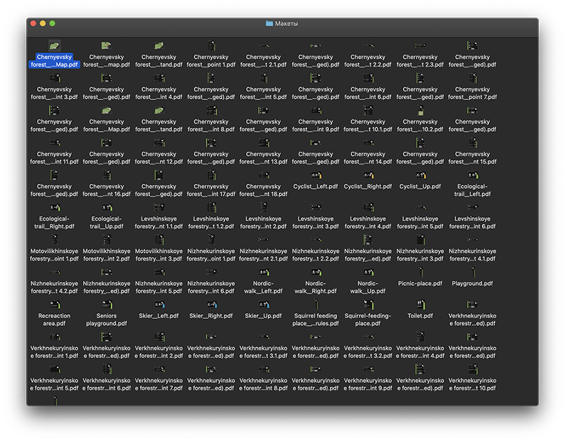Click the Seniors playground.pdf file icon
Screen dimensions: 565x441
coord(107,305)
